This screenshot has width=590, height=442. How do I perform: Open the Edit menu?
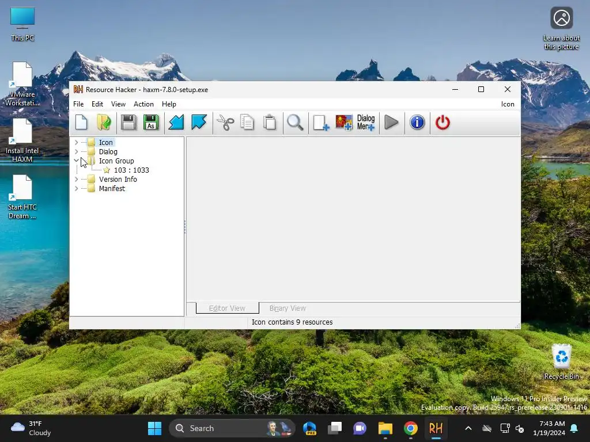pos(97,104)
